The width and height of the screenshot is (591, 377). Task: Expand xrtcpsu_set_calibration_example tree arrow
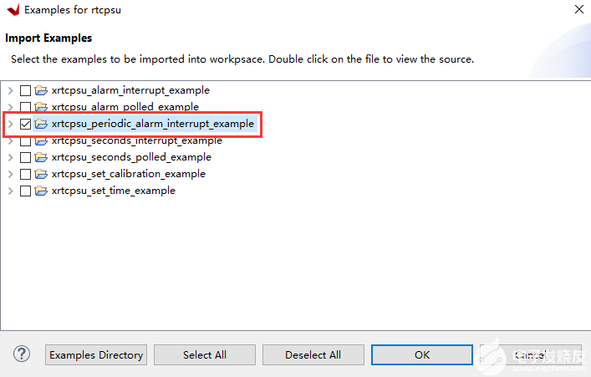[x=10, y=174]
